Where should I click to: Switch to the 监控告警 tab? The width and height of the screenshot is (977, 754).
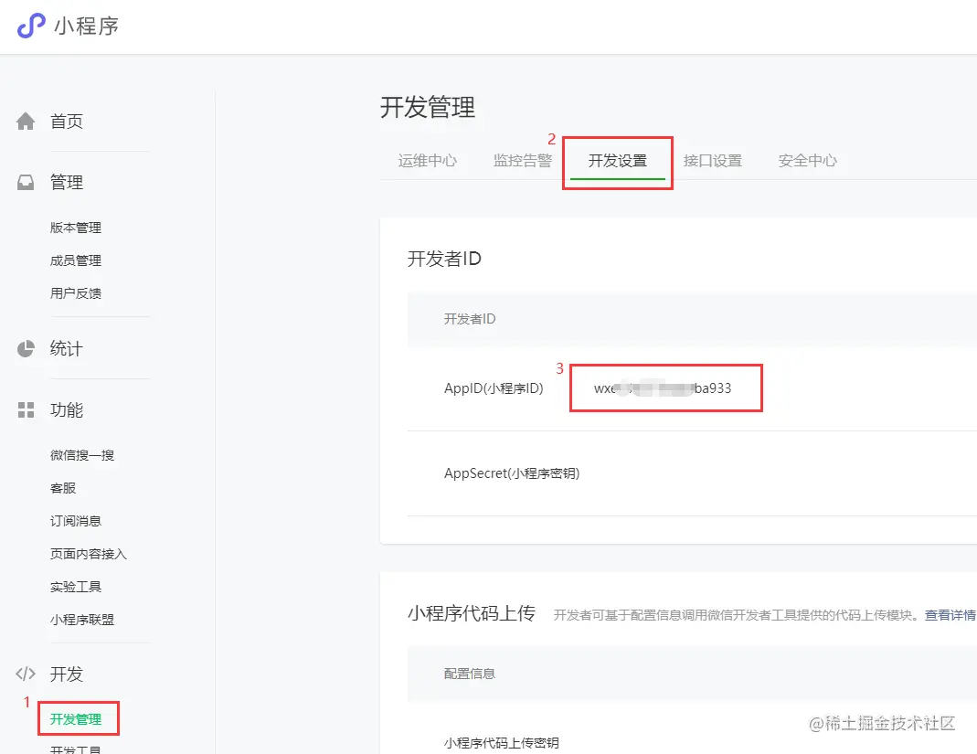[x=523, y=161]
